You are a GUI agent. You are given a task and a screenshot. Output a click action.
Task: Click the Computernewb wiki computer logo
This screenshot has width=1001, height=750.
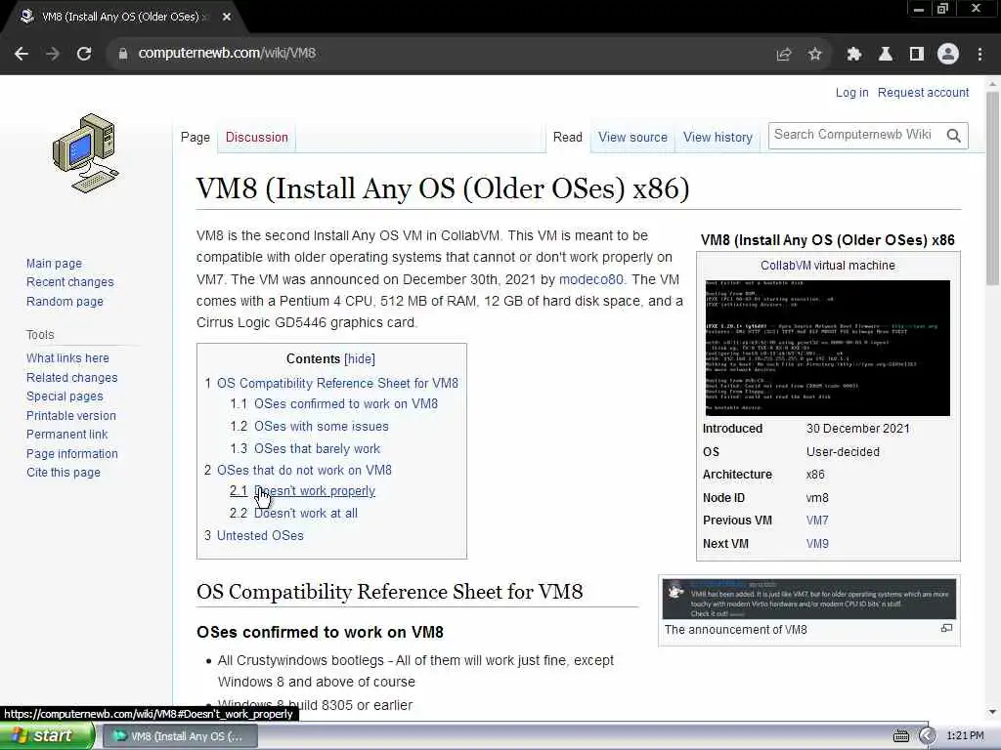coord(85,153)
